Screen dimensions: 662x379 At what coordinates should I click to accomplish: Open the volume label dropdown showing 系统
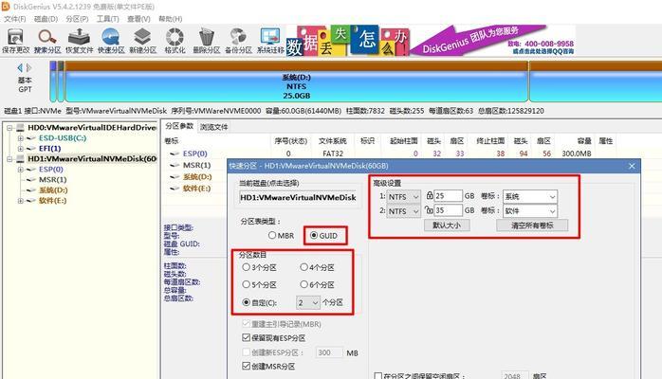530,196
